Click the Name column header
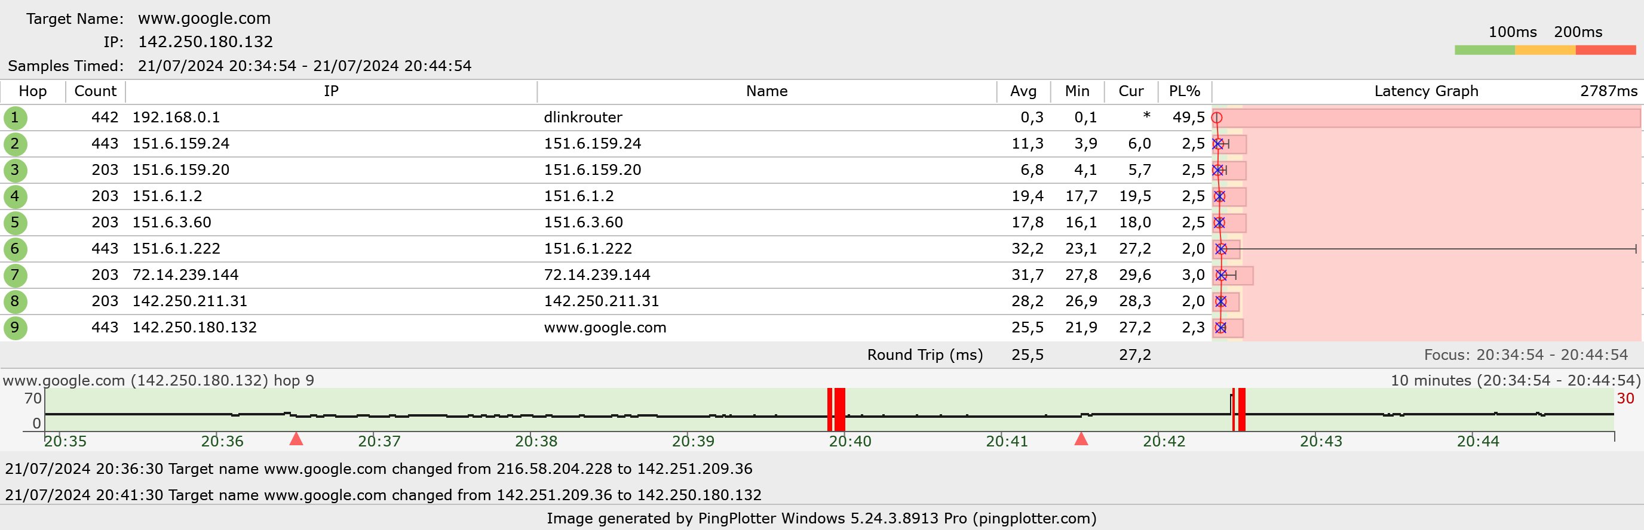1644x530 pixels. point(766,91)
